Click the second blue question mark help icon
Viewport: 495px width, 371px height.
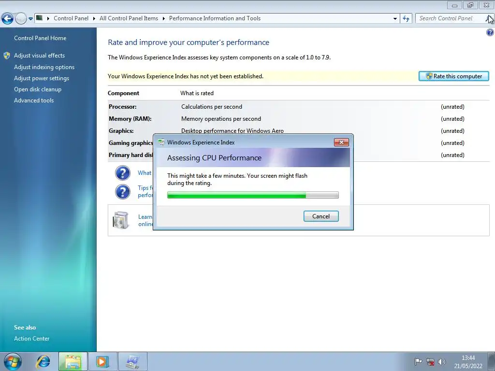point(123,192)
